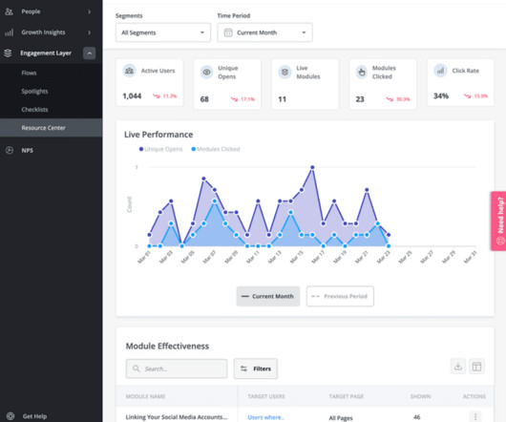Click the Get Help lifebuoy icon
Viewport: 506px width, 422px height.
[x=11, y=416]
